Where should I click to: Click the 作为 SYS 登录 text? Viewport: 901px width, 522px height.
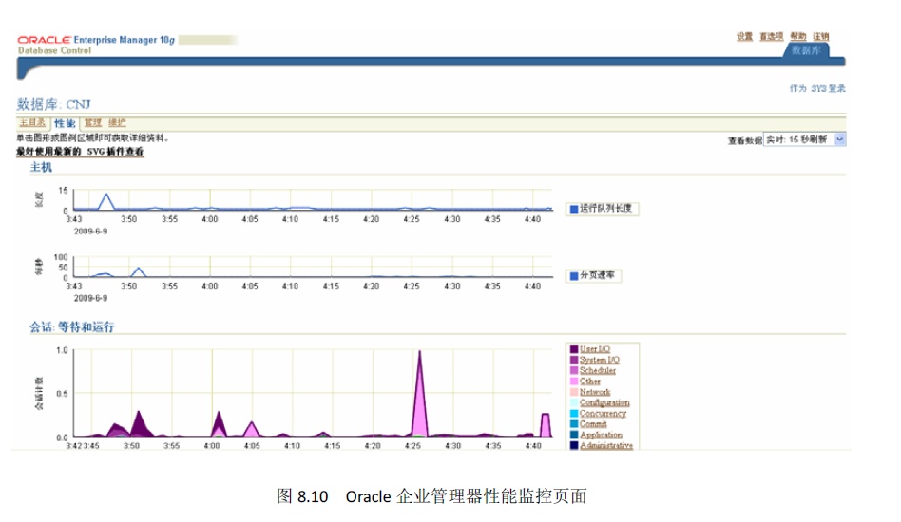pos(817,88)
